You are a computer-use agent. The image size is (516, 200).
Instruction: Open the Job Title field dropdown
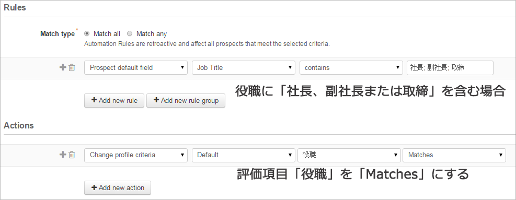click(244, 67)
